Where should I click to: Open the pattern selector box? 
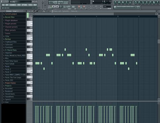(x=74, y=7)
